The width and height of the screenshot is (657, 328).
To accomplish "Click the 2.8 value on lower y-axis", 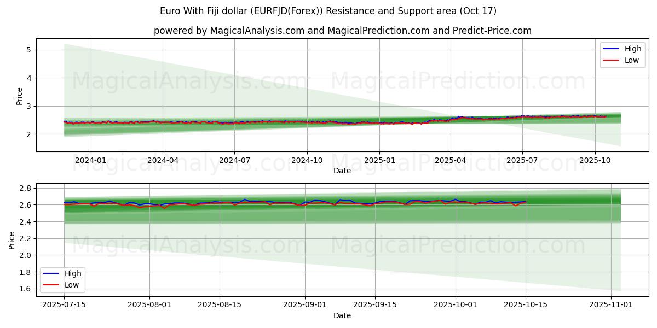I will coord(24,188).
